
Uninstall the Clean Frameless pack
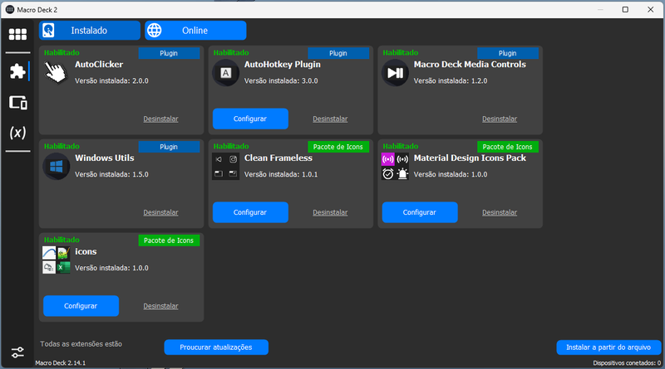coord(330,212)
